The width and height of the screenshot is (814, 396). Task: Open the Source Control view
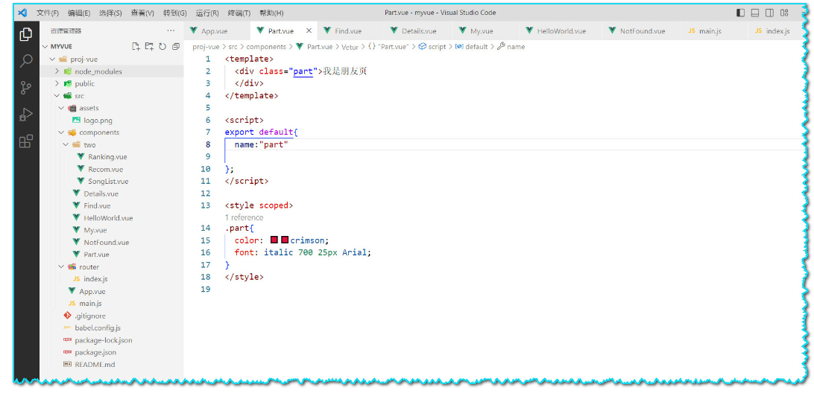pyautogui.click(x=25, y=88)
